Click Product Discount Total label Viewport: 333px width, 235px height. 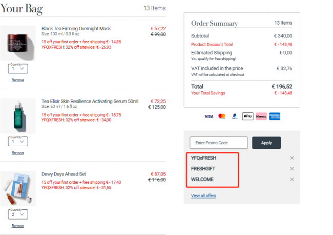point(212,45)
